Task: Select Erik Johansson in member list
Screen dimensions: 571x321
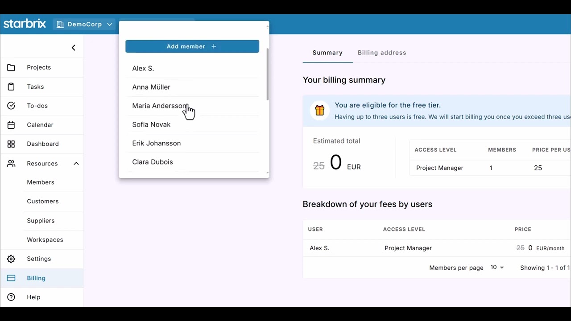Action: click(192, 143)
